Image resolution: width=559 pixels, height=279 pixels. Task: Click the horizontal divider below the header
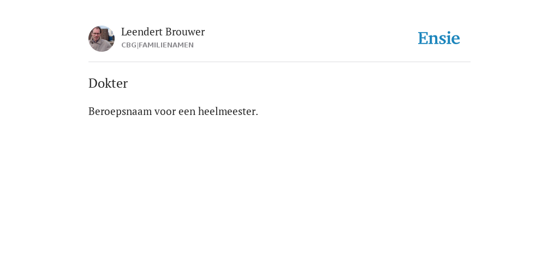(279, 62)
